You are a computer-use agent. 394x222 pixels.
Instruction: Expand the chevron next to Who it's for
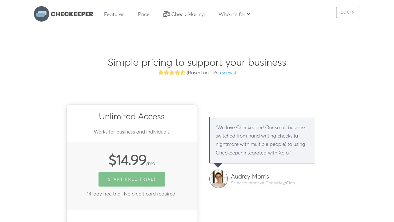(249, 14)
